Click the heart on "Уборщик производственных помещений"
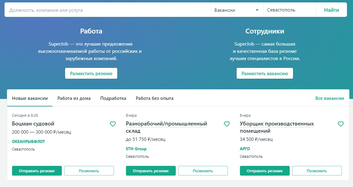 (x=341, y=124)
